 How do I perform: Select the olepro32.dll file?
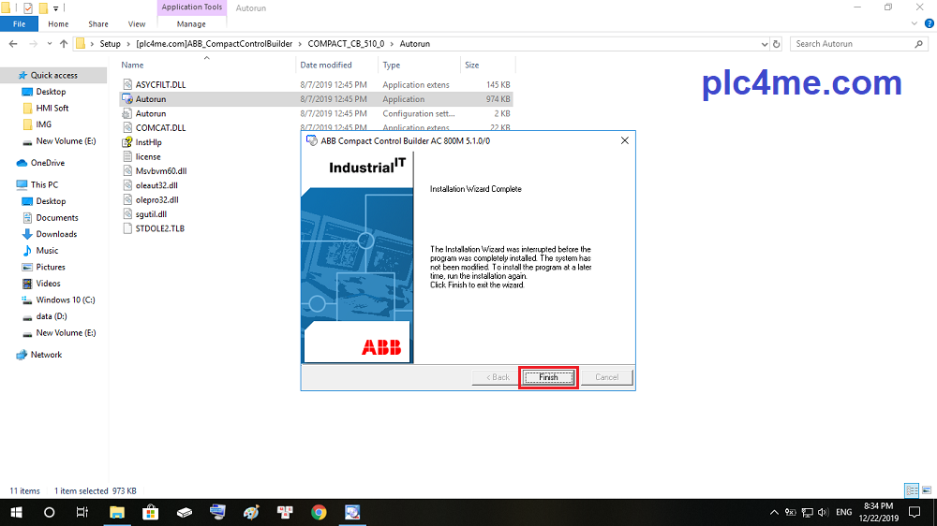[157, 200]
